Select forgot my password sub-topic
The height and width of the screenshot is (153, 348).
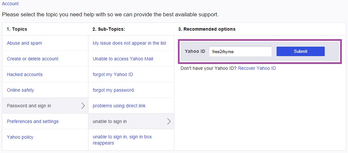click(x=113, y=90)
